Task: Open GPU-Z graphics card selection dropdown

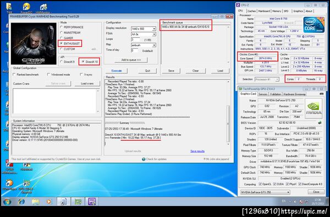Action: point(266,192)
